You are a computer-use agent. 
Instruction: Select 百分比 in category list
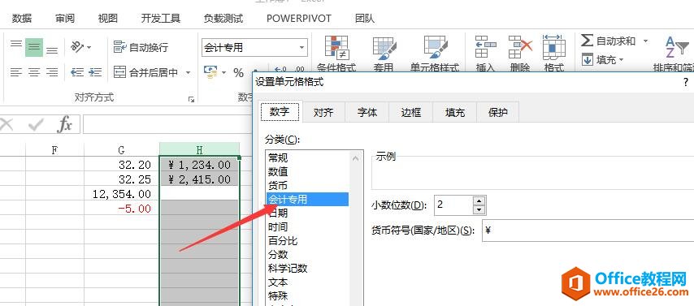[x=307, y=241]
